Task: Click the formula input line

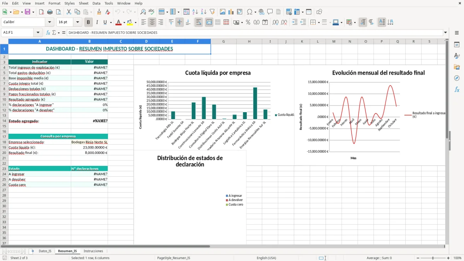Action: pos(254,32)
